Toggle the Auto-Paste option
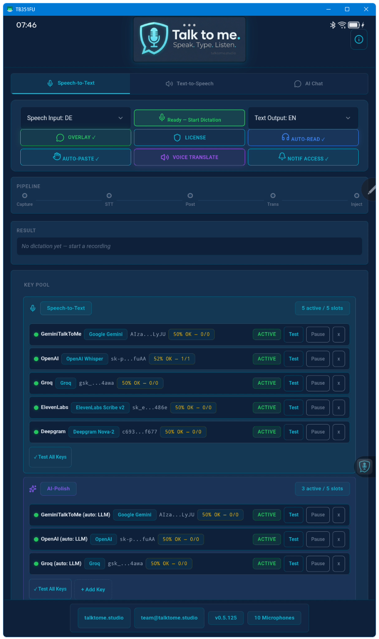The image size is (379, 639). point(76,157)
